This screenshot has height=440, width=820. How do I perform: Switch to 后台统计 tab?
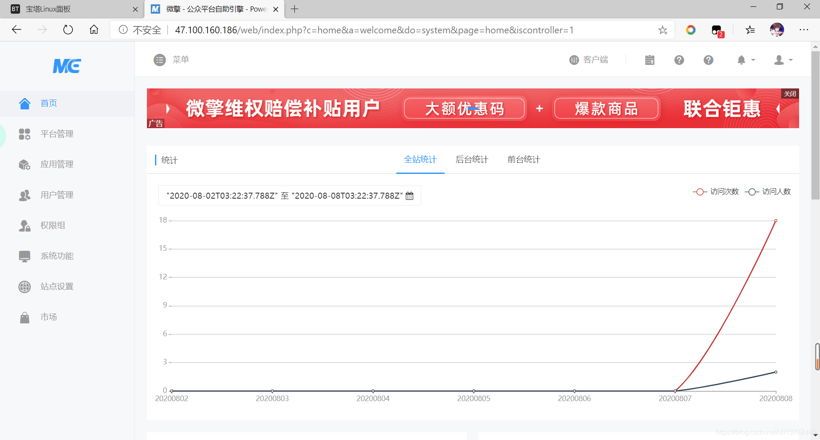coord(472,160)
